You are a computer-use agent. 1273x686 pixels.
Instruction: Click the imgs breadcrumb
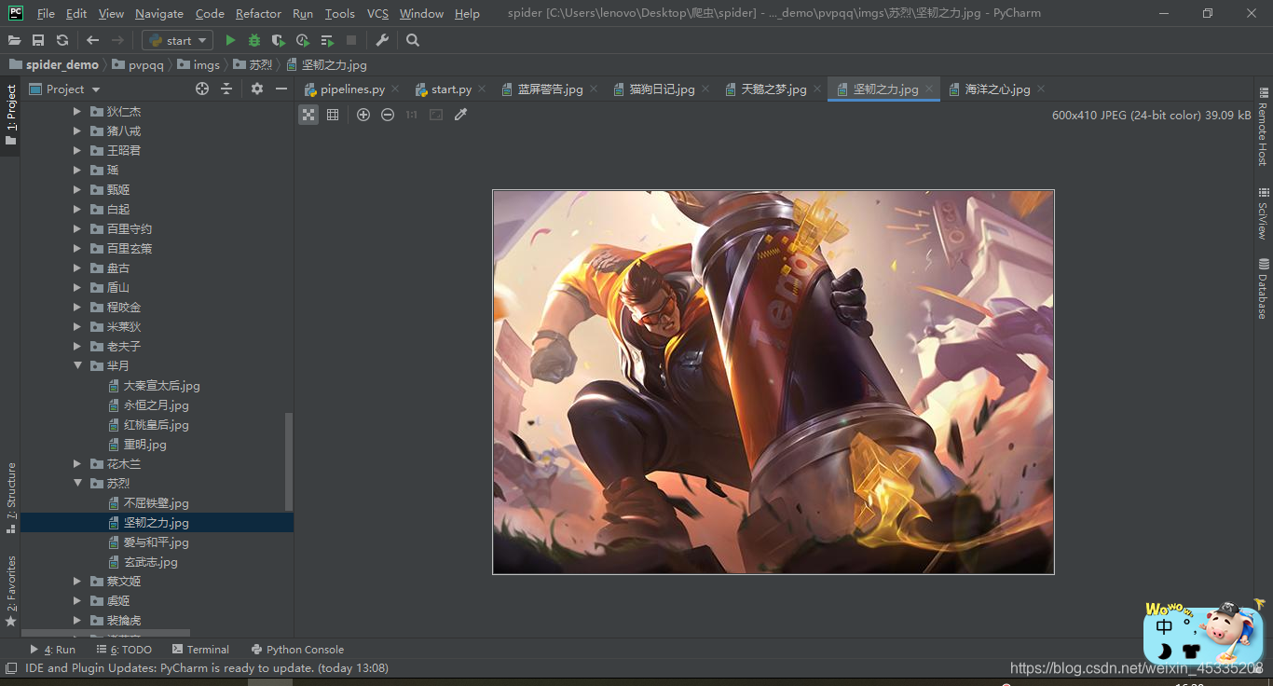(198, 65)
